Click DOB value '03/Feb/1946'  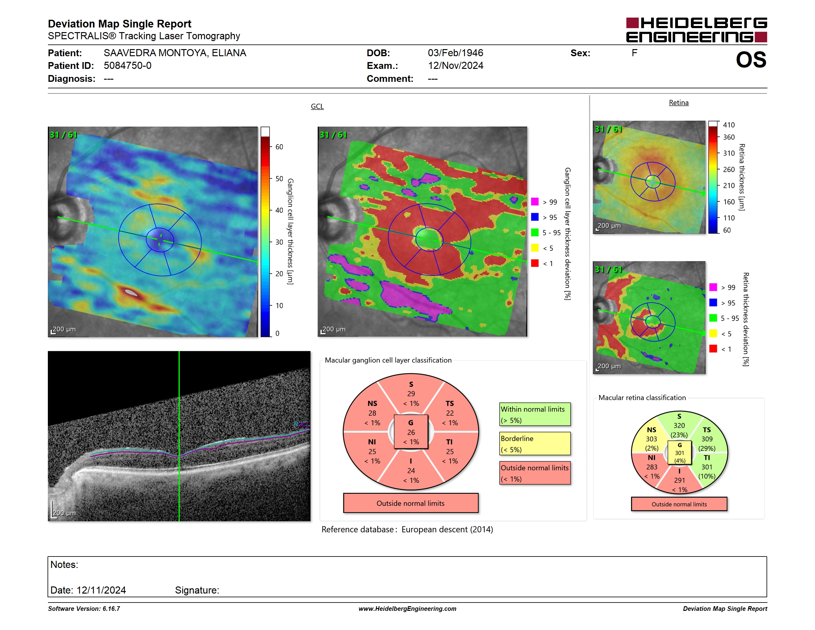(x=455, y=53)
